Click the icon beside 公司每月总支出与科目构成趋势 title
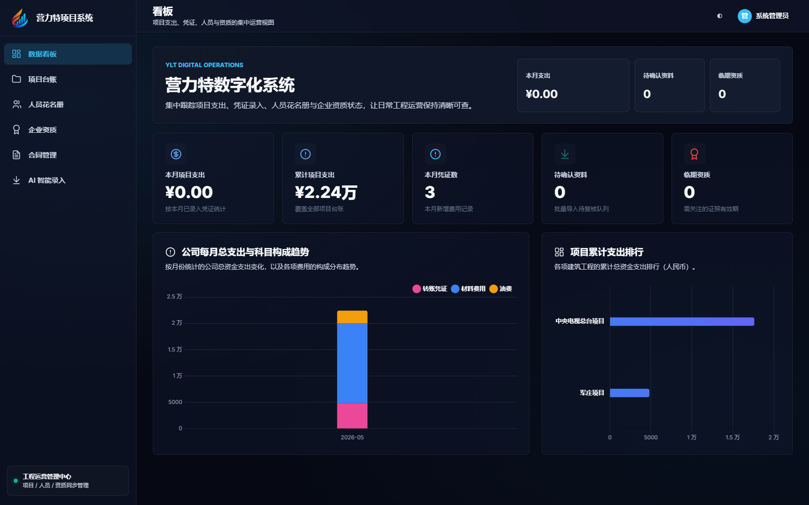 (x=170, y=252)
